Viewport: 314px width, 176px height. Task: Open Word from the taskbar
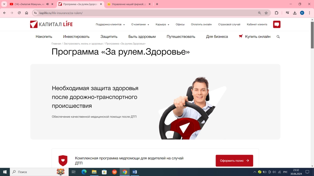(x=135, y=172)
